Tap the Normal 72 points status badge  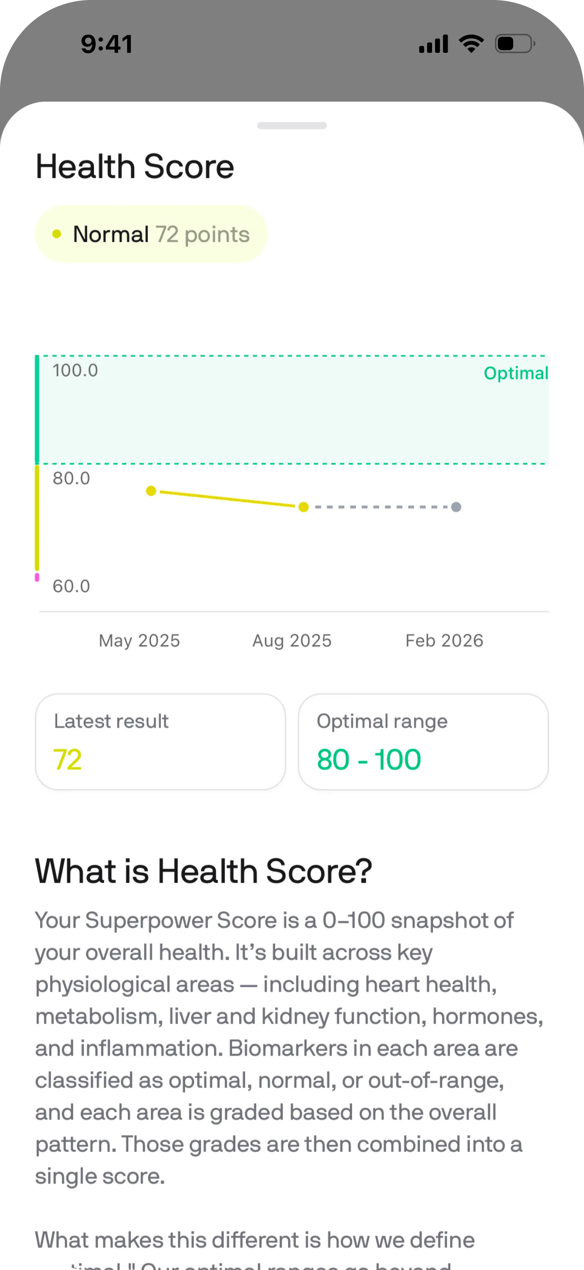click(151, 234)
